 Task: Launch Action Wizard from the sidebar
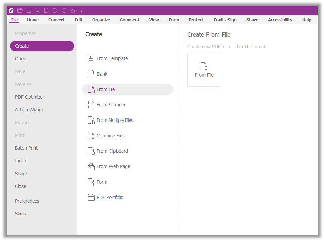(x=29, y=110)
